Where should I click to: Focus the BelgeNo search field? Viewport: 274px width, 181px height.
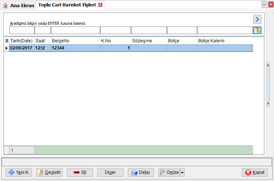(75, 30)
